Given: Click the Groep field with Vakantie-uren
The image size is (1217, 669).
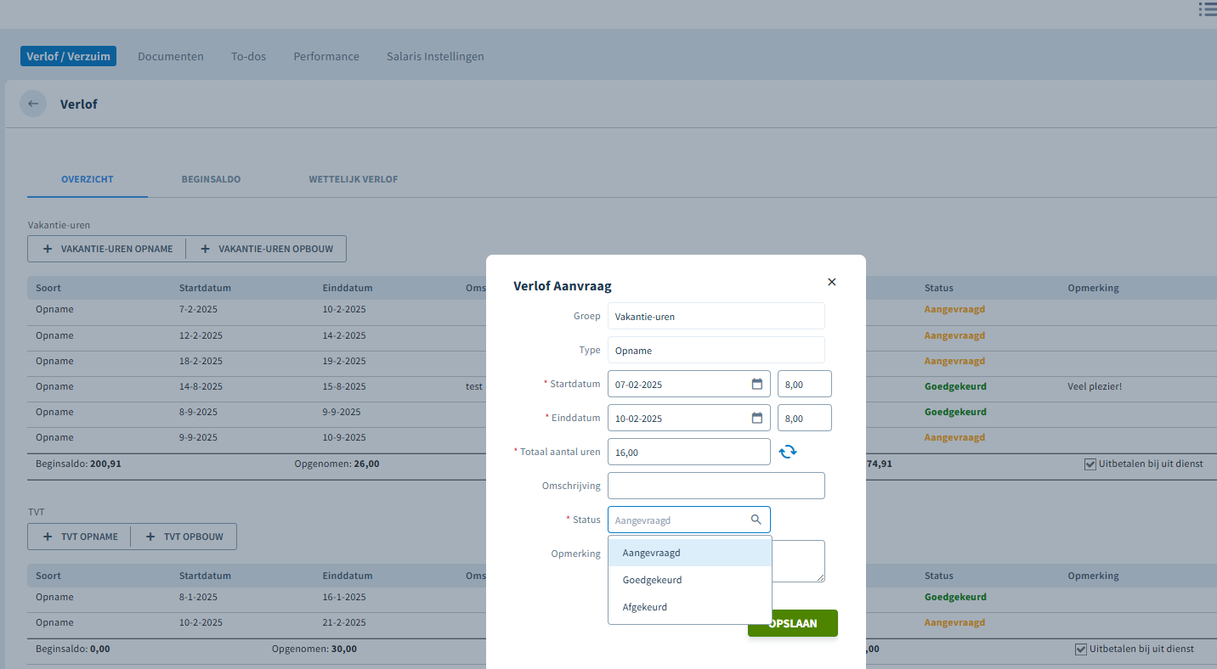Looking at the screenshot, I should (716, 316).
